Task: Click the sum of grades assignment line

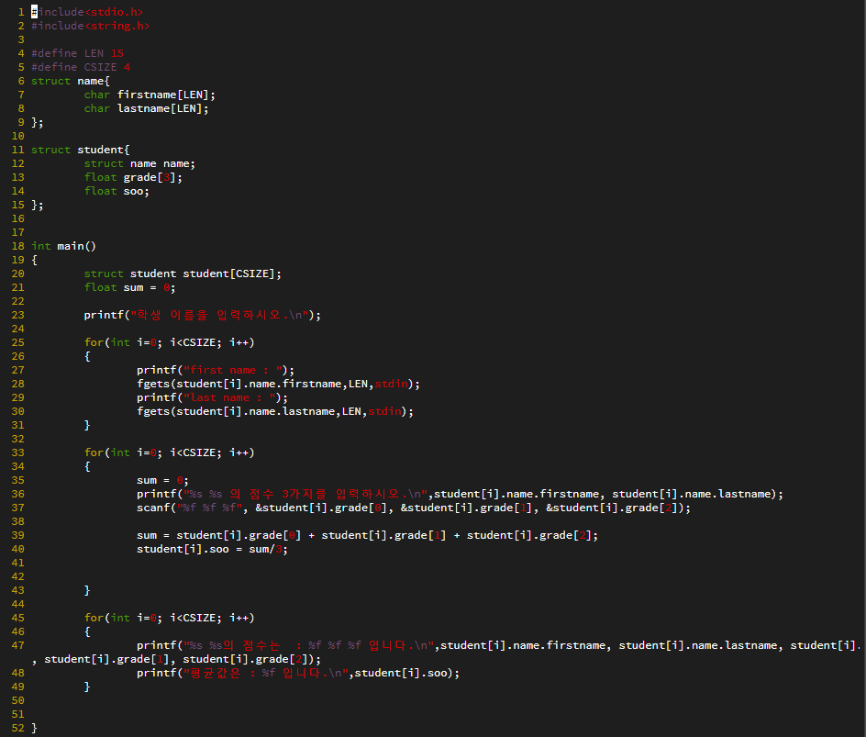Action: point(368,535)
